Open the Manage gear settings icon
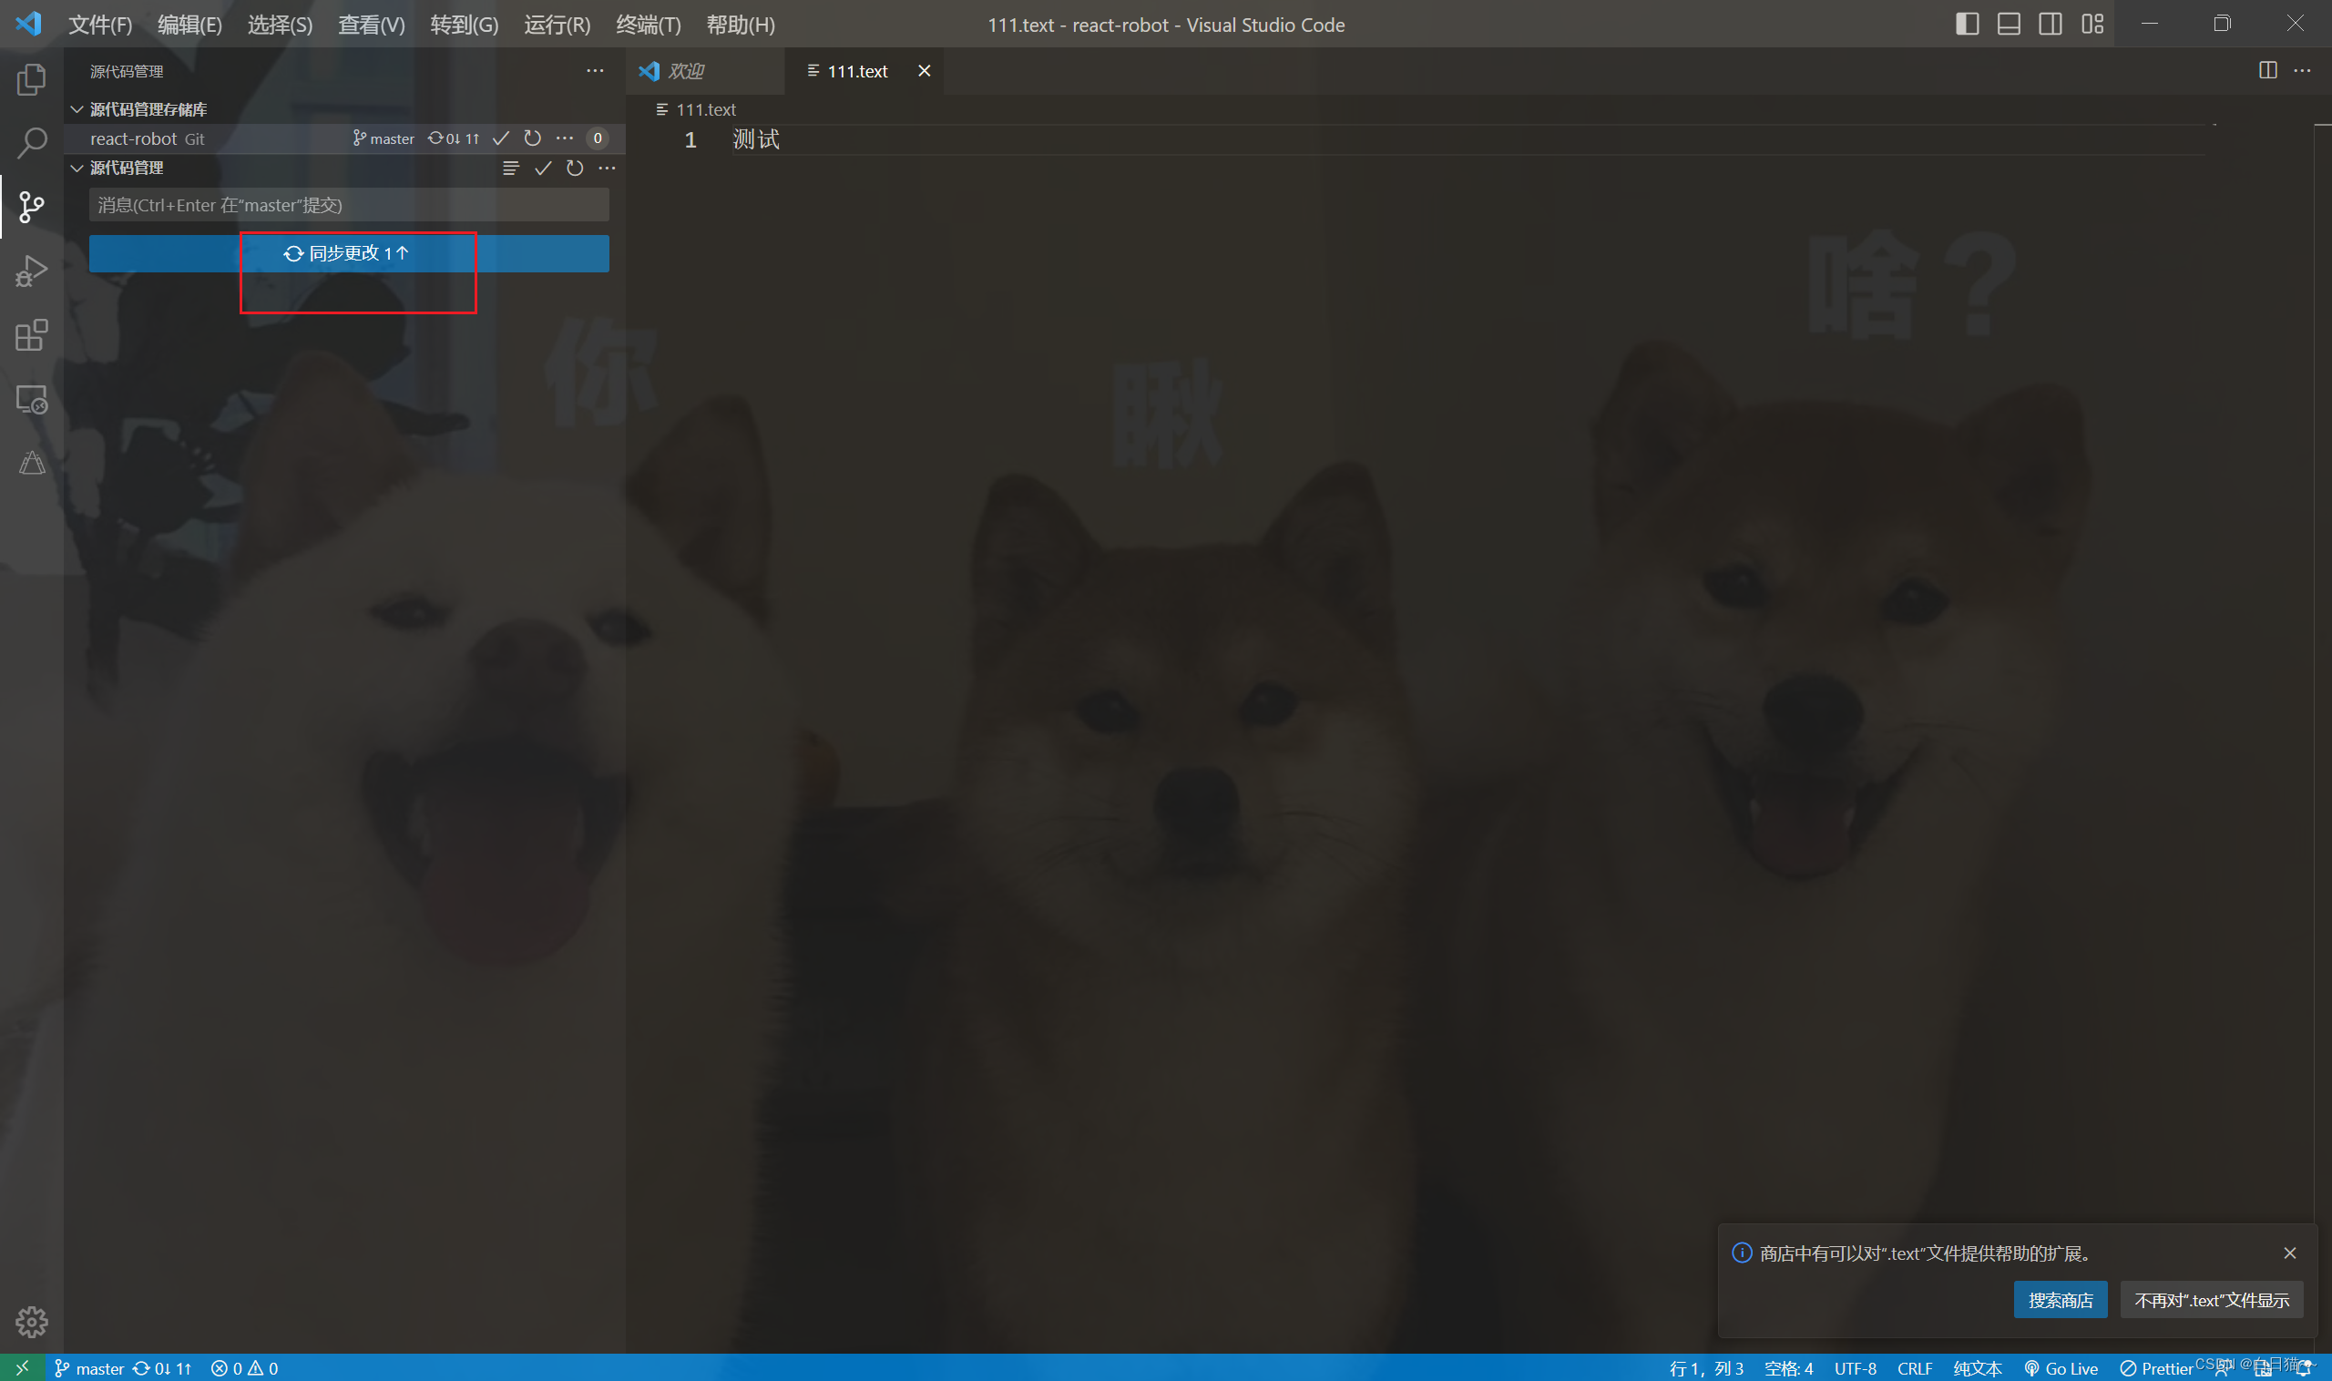2332x1381 pixels. [31, 1321]
